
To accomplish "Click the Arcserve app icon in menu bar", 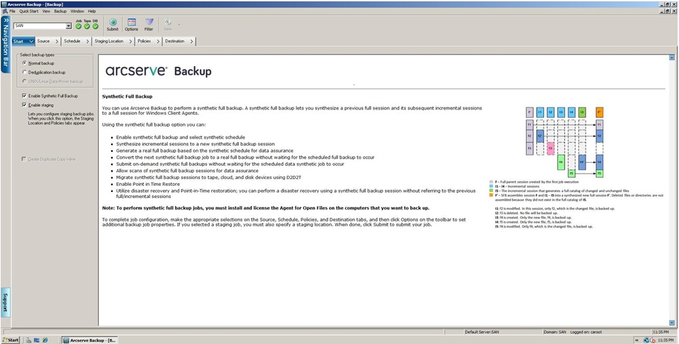I will [x=5, y=11].
